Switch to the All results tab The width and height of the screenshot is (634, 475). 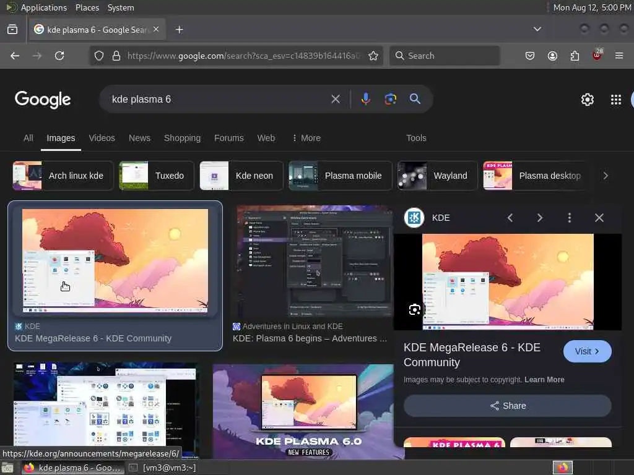click(x=28, y=138)
